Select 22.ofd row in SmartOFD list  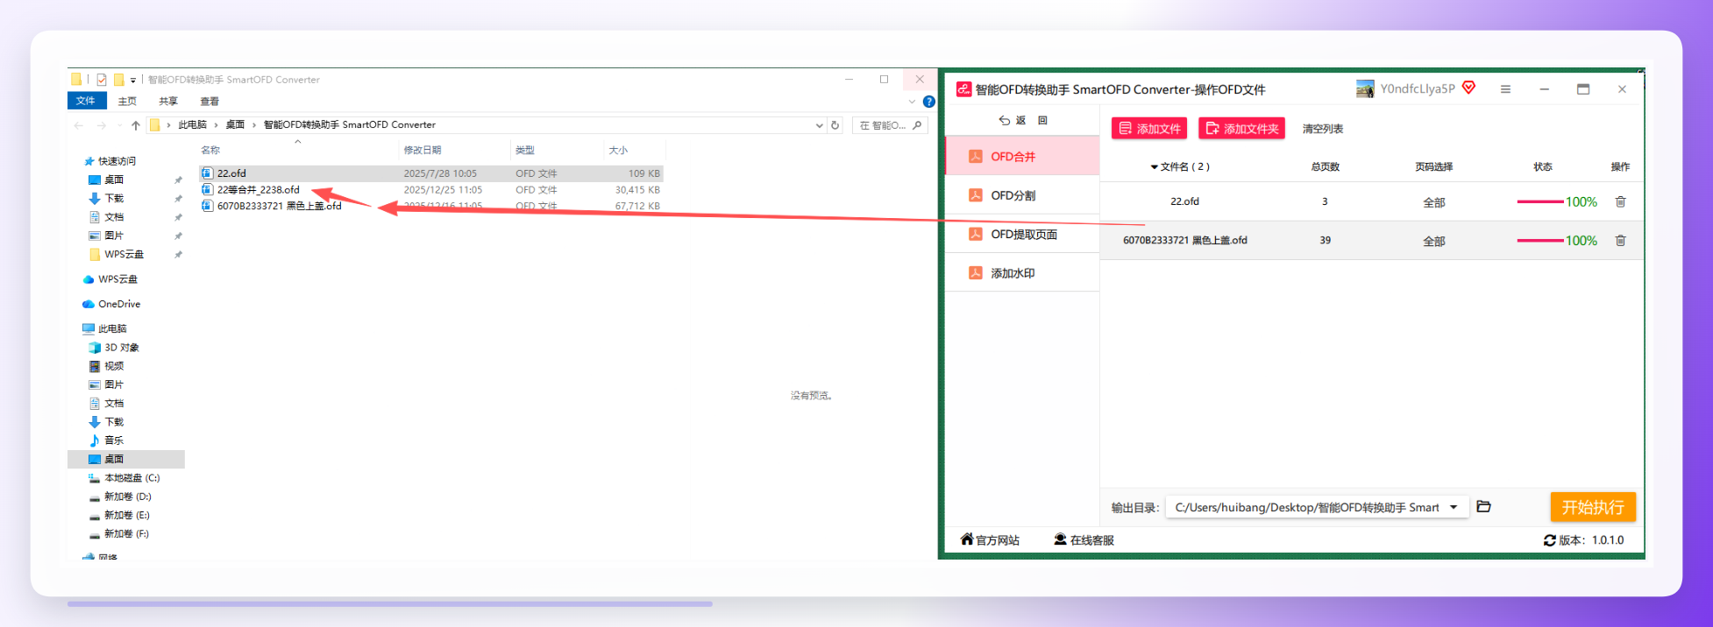(x=1372, y=201)
